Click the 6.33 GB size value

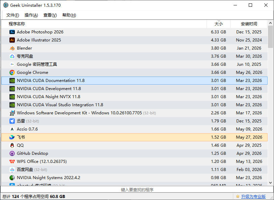(x=218, y=32)
